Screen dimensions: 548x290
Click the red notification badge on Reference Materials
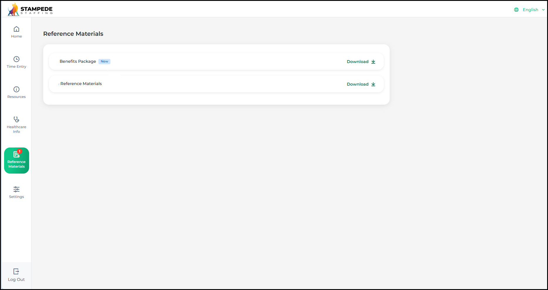[20, 151]
